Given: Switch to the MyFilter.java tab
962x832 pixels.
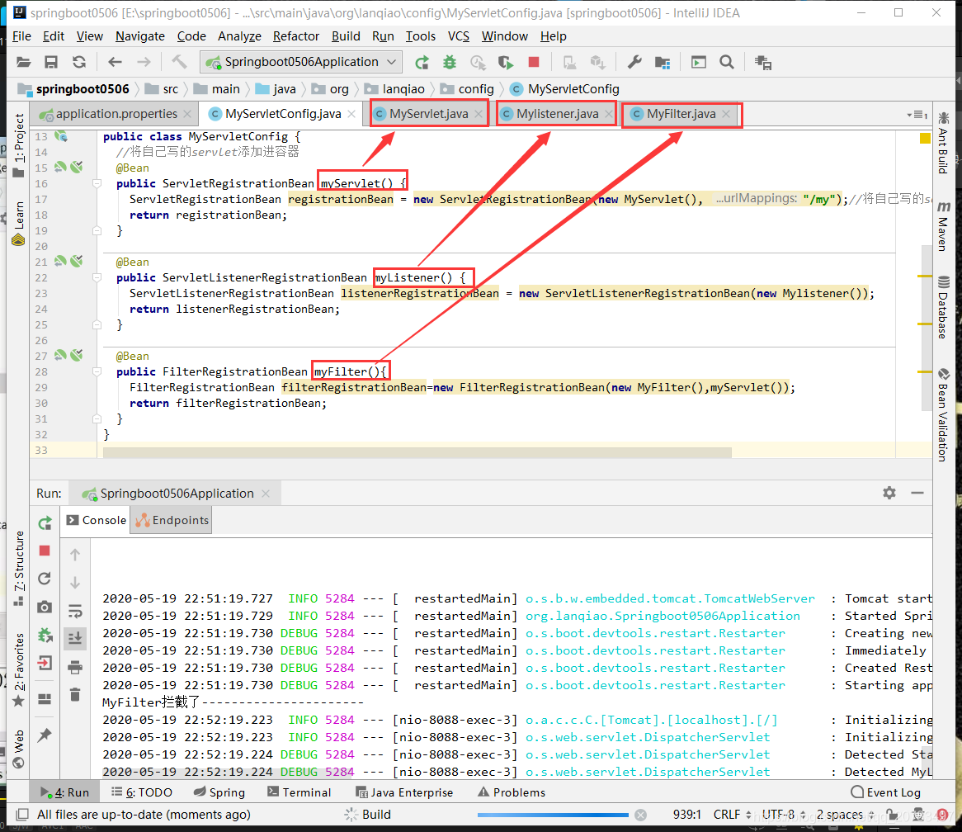Looking at the screenshot, I should (681, 114).
